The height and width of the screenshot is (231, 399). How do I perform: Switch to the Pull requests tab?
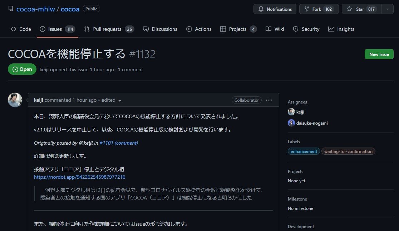109,29
